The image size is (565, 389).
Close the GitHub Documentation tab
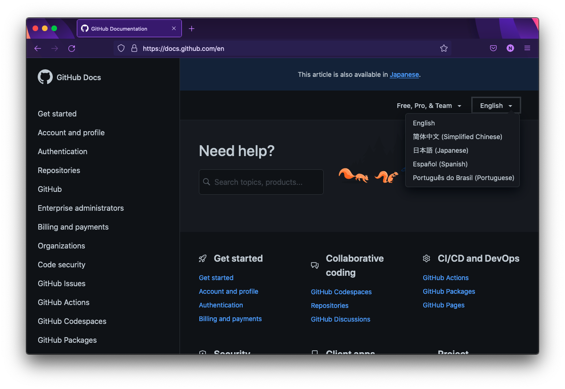tap(174, 28)
